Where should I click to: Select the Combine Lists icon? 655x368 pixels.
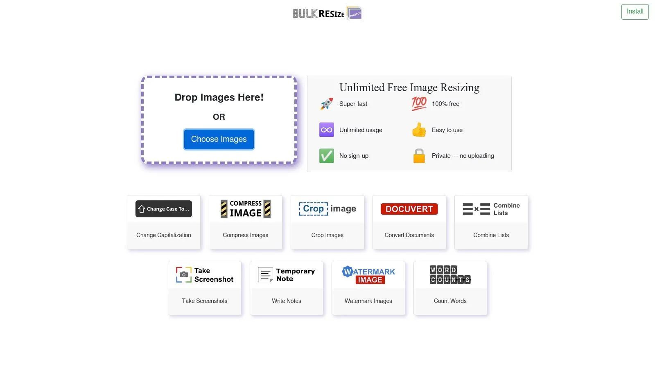tap(491, 209)
